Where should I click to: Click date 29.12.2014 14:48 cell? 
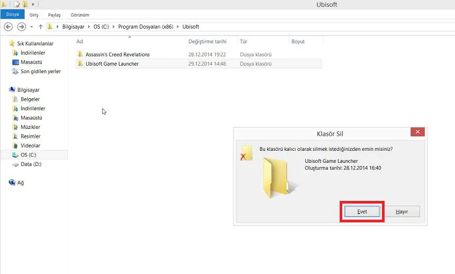pos(207,64)
